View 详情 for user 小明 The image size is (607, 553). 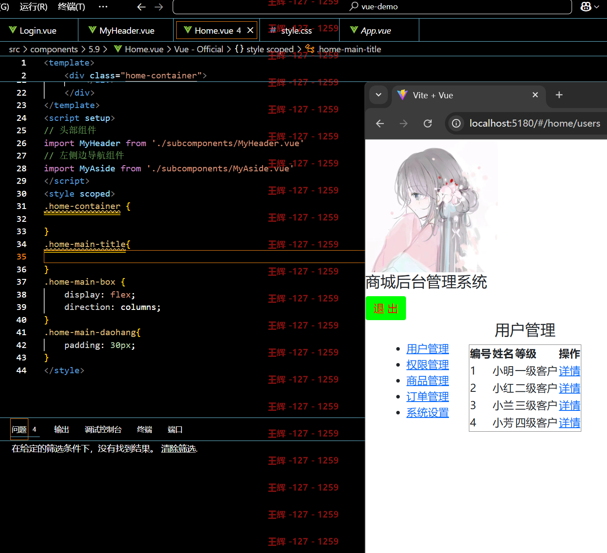569,371
